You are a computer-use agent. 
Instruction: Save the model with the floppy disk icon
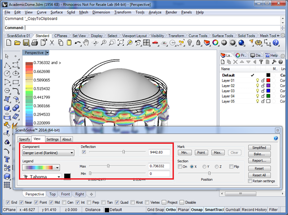pyautogui.click(x=26, y=43)
